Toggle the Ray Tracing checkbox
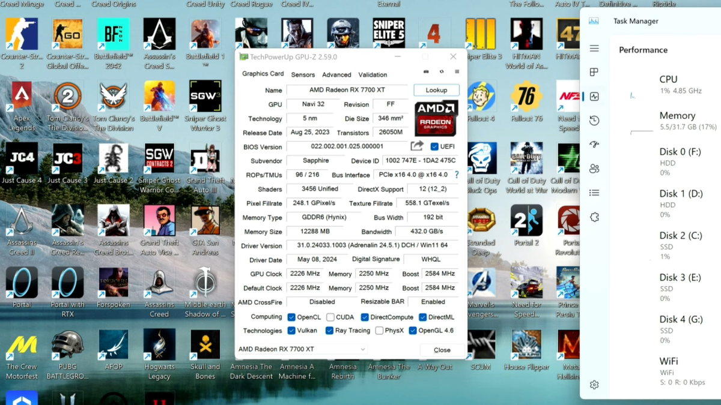Image resolution: width=721 pixels, height=405 pixels. [x=329, y=331]
